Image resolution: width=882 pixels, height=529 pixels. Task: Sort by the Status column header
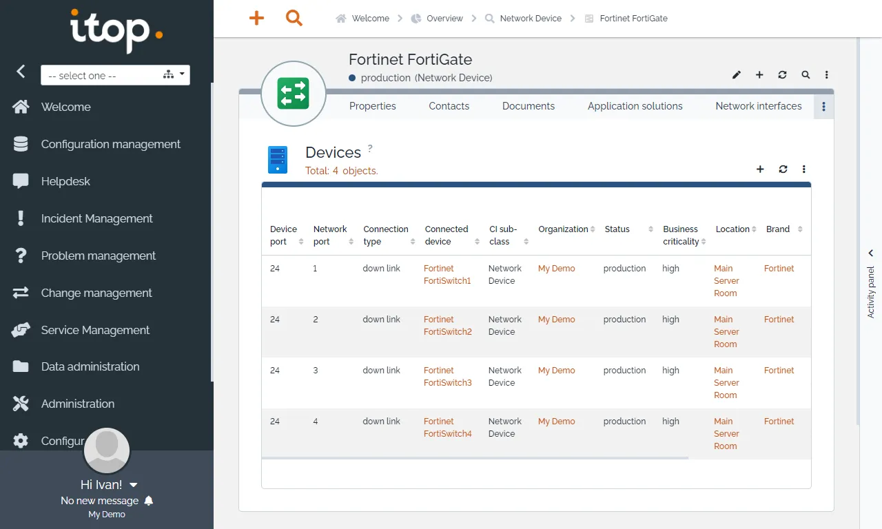[617, 229]
